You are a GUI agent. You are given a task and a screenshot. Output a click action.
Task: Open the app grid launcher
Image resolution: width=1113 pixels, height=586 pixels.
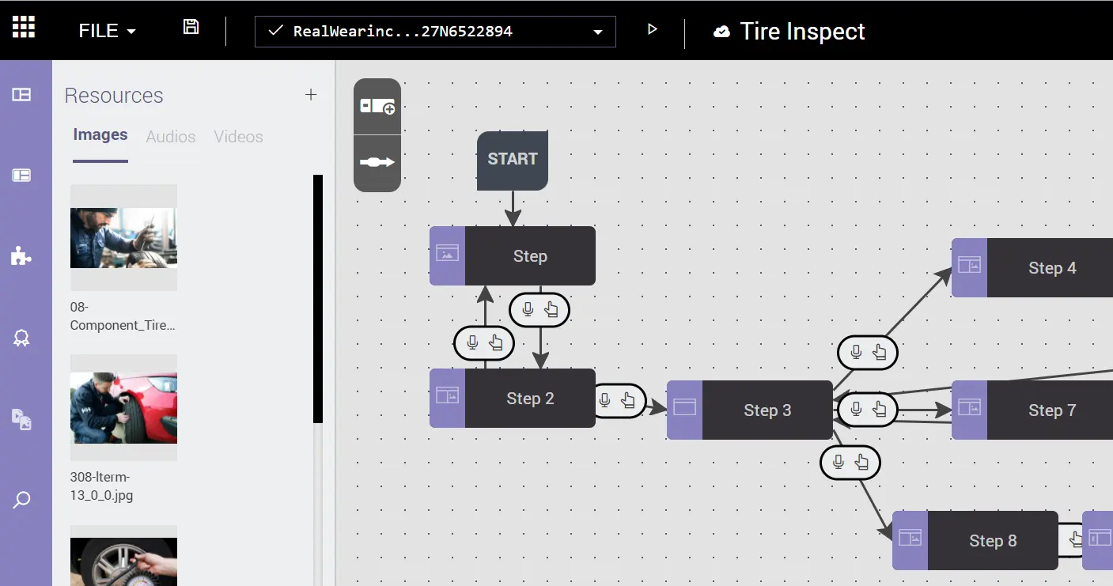point(24,27)
